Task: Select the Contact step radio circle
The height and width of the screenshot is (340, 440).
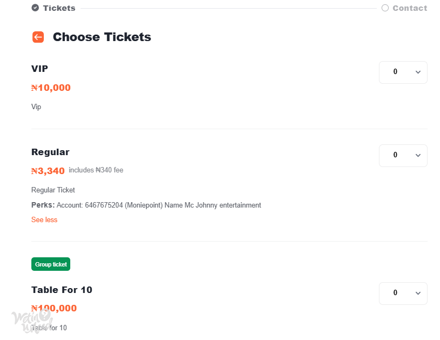Action: point(385,8)
